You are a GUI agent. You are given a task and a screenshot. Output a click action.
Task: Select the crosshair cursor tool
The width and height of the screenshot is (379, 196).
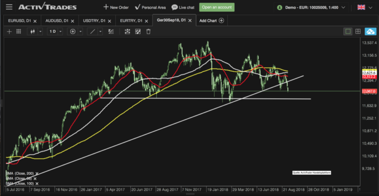pos(9,32)
